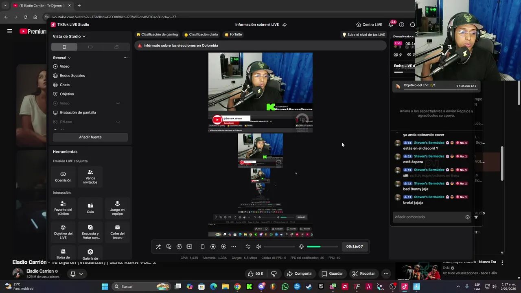Open the Guía tool
Viewport: 521px width, 293px height.
(90, 208)
